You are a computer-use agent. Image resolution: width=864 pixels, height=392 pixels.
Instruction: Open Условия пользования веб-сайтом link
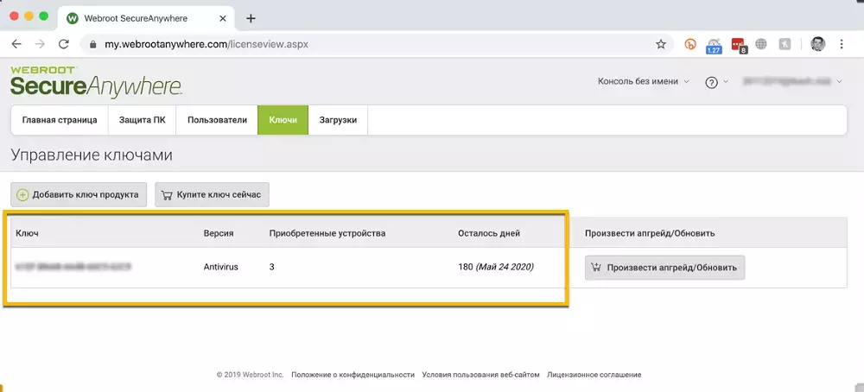point(480,375)
